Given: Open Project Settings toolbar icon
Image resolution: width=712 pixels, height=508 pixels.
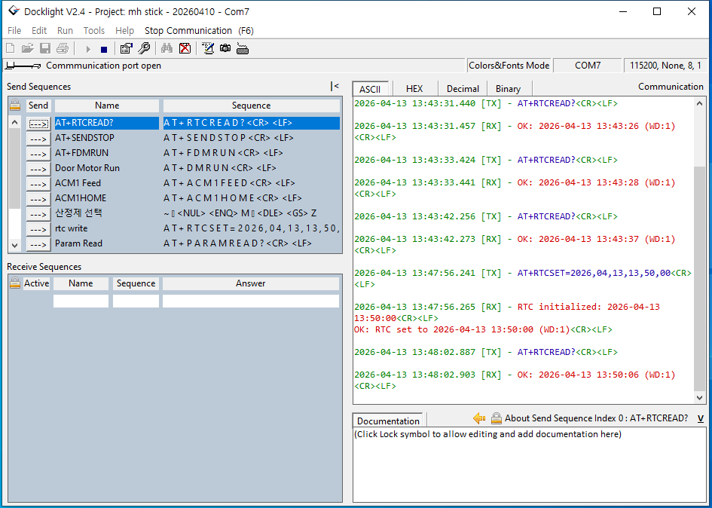Looking at the screenshot, I should click(126, 49).
